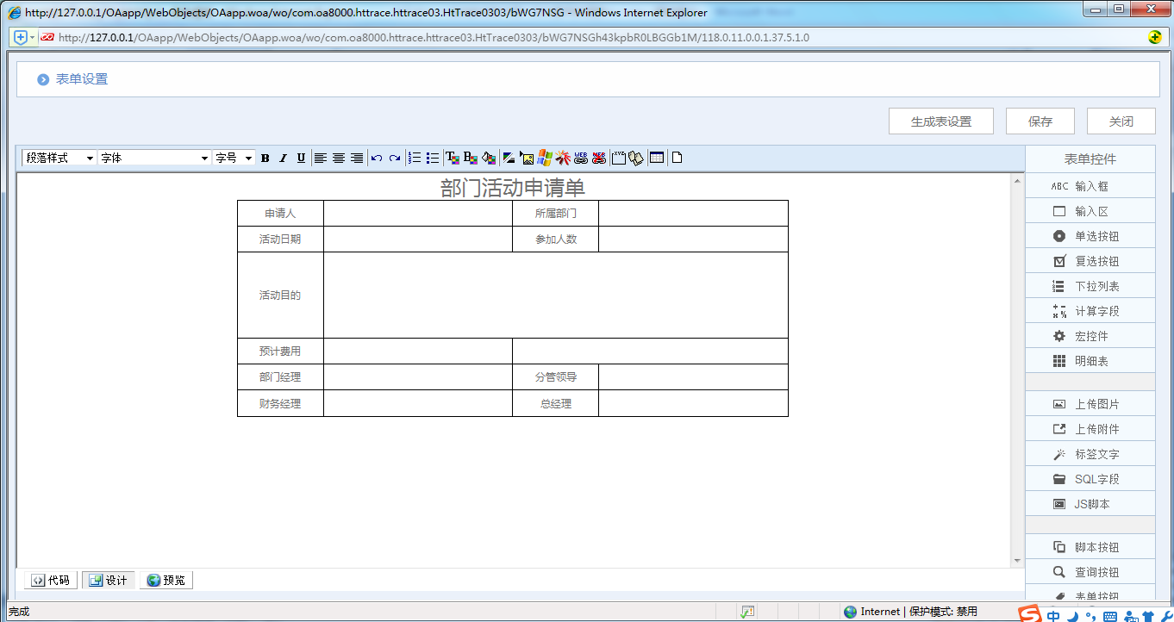This screenshot has height=622, width=1174.
Task: Click the editor scrollbar down arrow
Action: pos(1017,561)
